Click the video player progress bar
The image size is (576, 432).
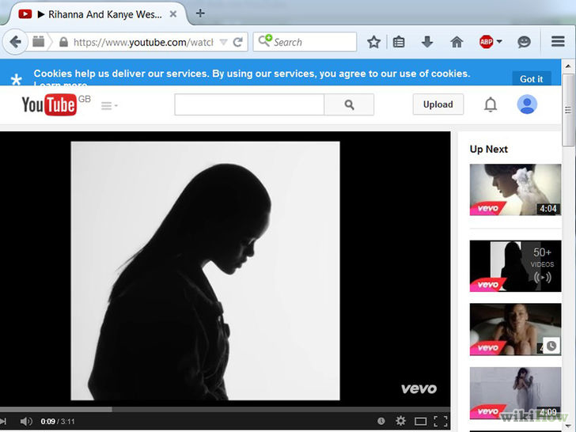pyautogui.click(x=225, y=409)
